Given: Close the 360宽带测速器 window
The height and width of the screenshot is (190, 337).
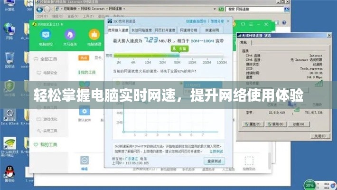Looking at the screenshot, I should coord(228,21).
